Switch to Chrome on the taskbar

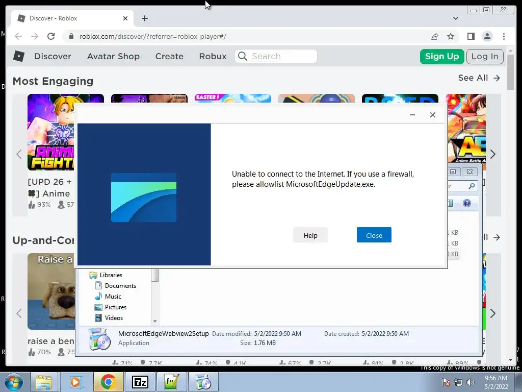pos(108,382)
